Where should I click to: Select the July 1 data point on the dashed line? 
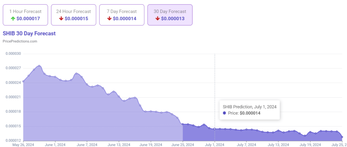tap(215, 129)
